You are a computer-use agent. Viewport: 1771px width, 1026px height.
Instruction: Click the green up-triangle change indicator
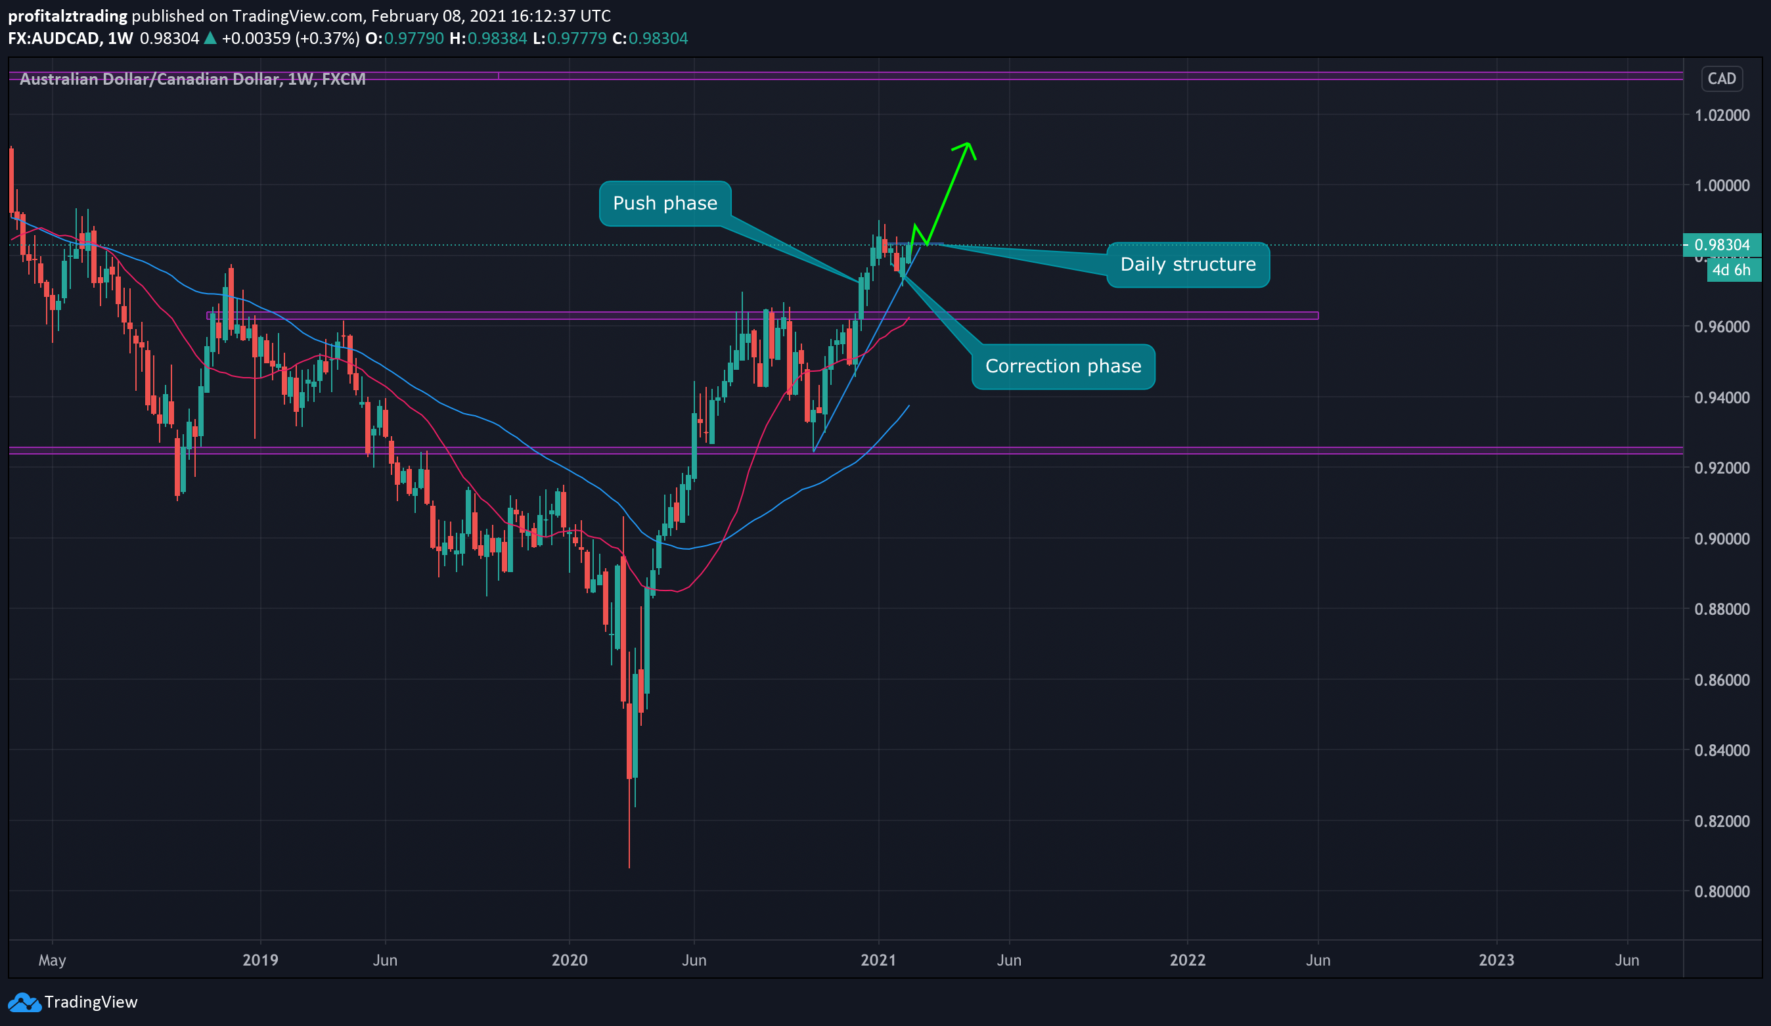pos(210,38)
